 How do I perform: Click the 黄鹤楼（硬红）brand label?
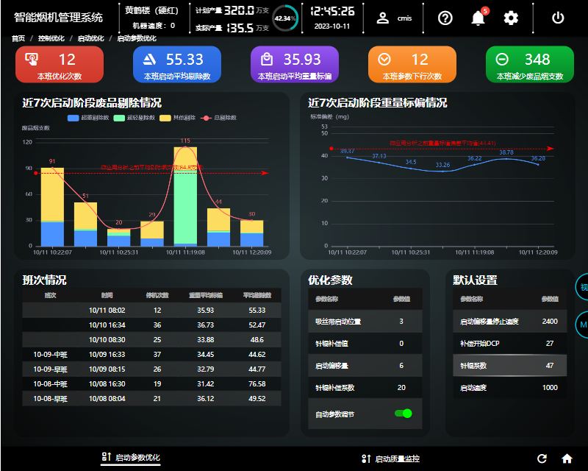point(151,10)
